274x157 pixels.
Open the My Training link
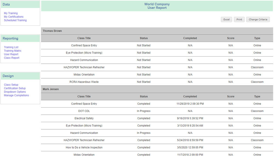(11, 13)
